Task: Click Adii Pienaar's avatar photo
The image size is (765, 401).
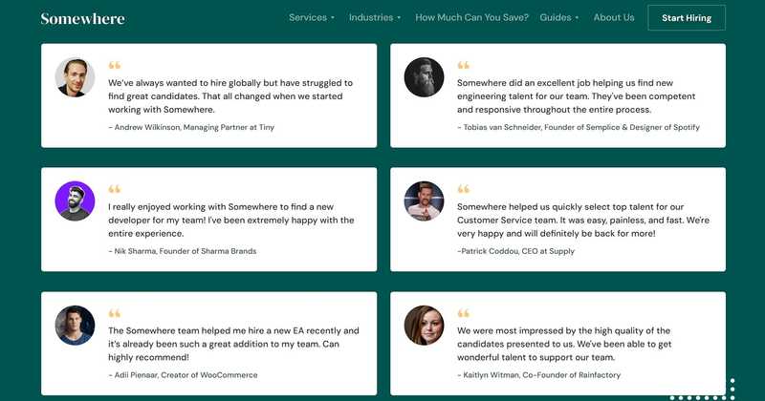Action: point(75,325)
